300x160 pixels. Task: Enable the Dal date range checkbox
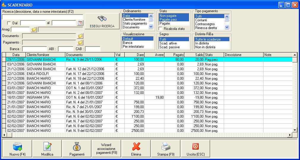point(9,23)
